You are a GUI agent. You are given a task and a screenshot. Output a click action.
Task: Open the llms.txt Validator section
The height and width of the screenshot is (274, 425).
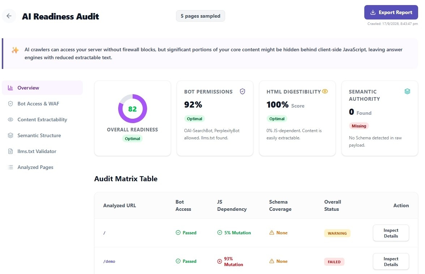[x=42, y=151]
